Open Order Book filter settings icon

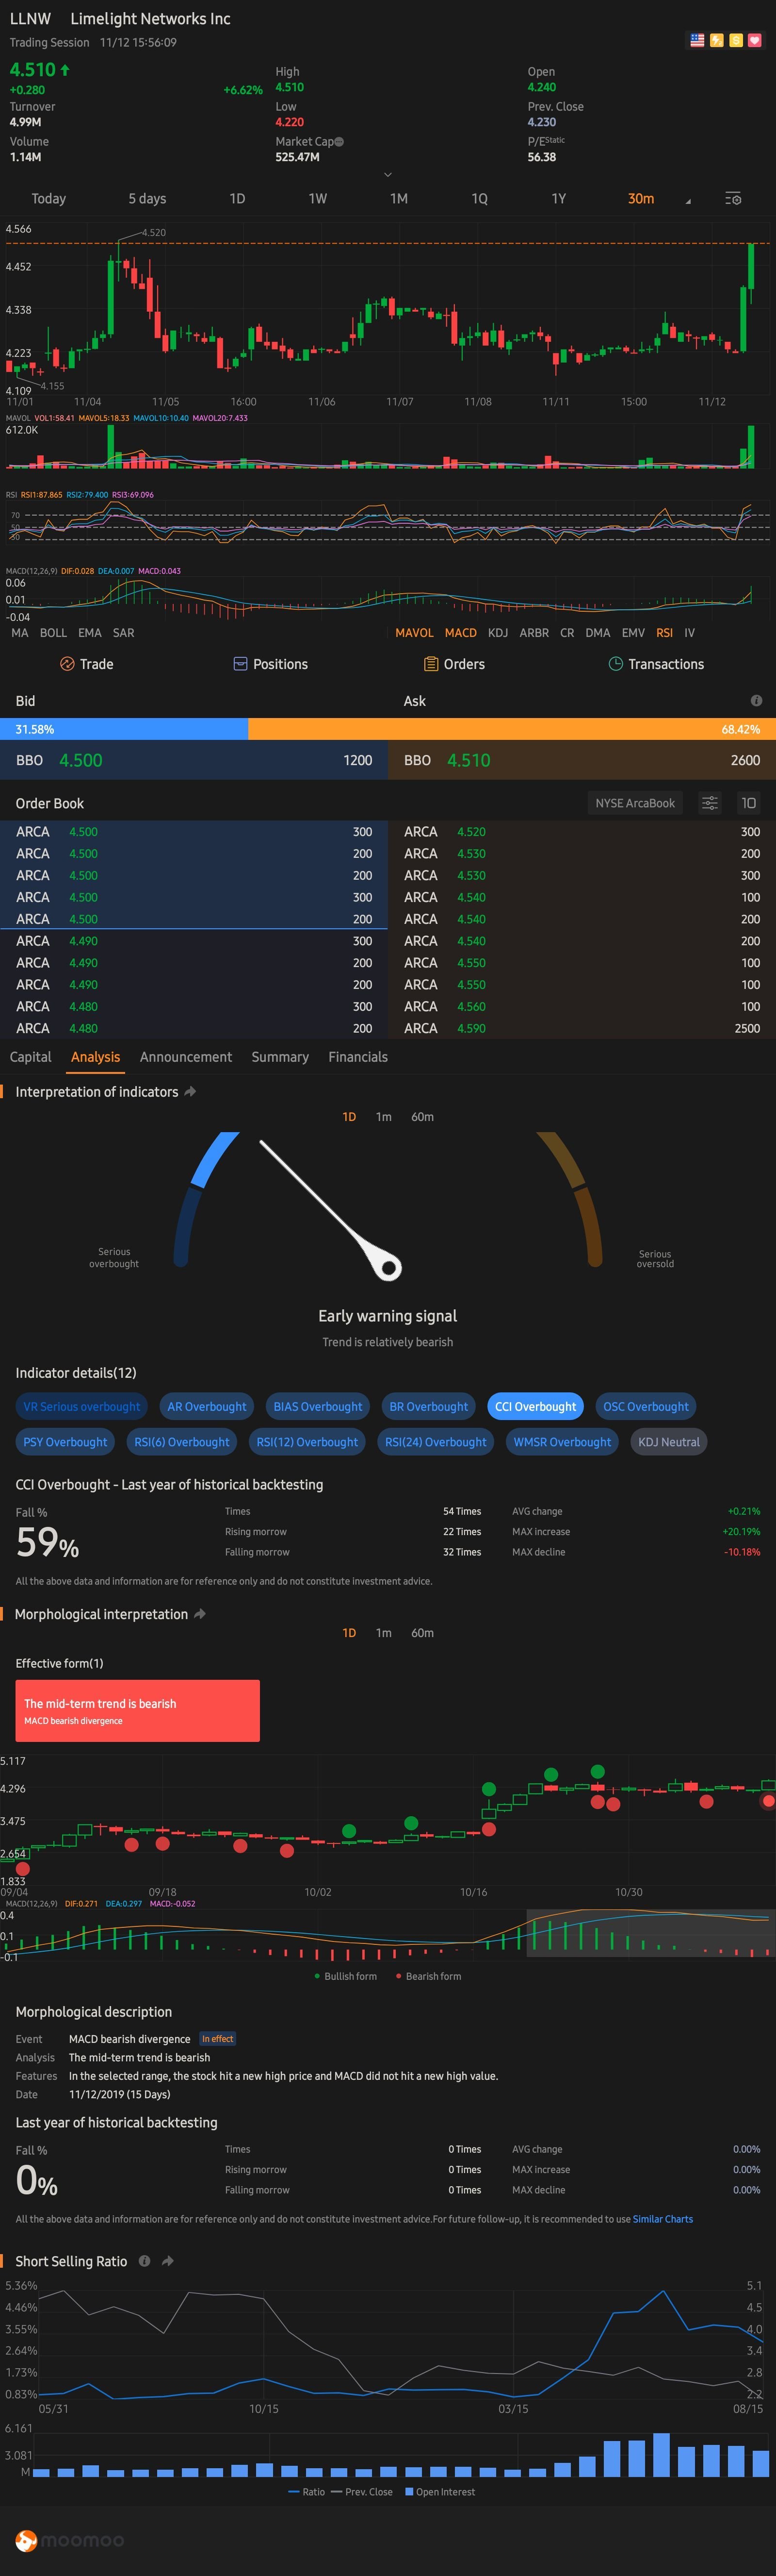tap(709, 803)
